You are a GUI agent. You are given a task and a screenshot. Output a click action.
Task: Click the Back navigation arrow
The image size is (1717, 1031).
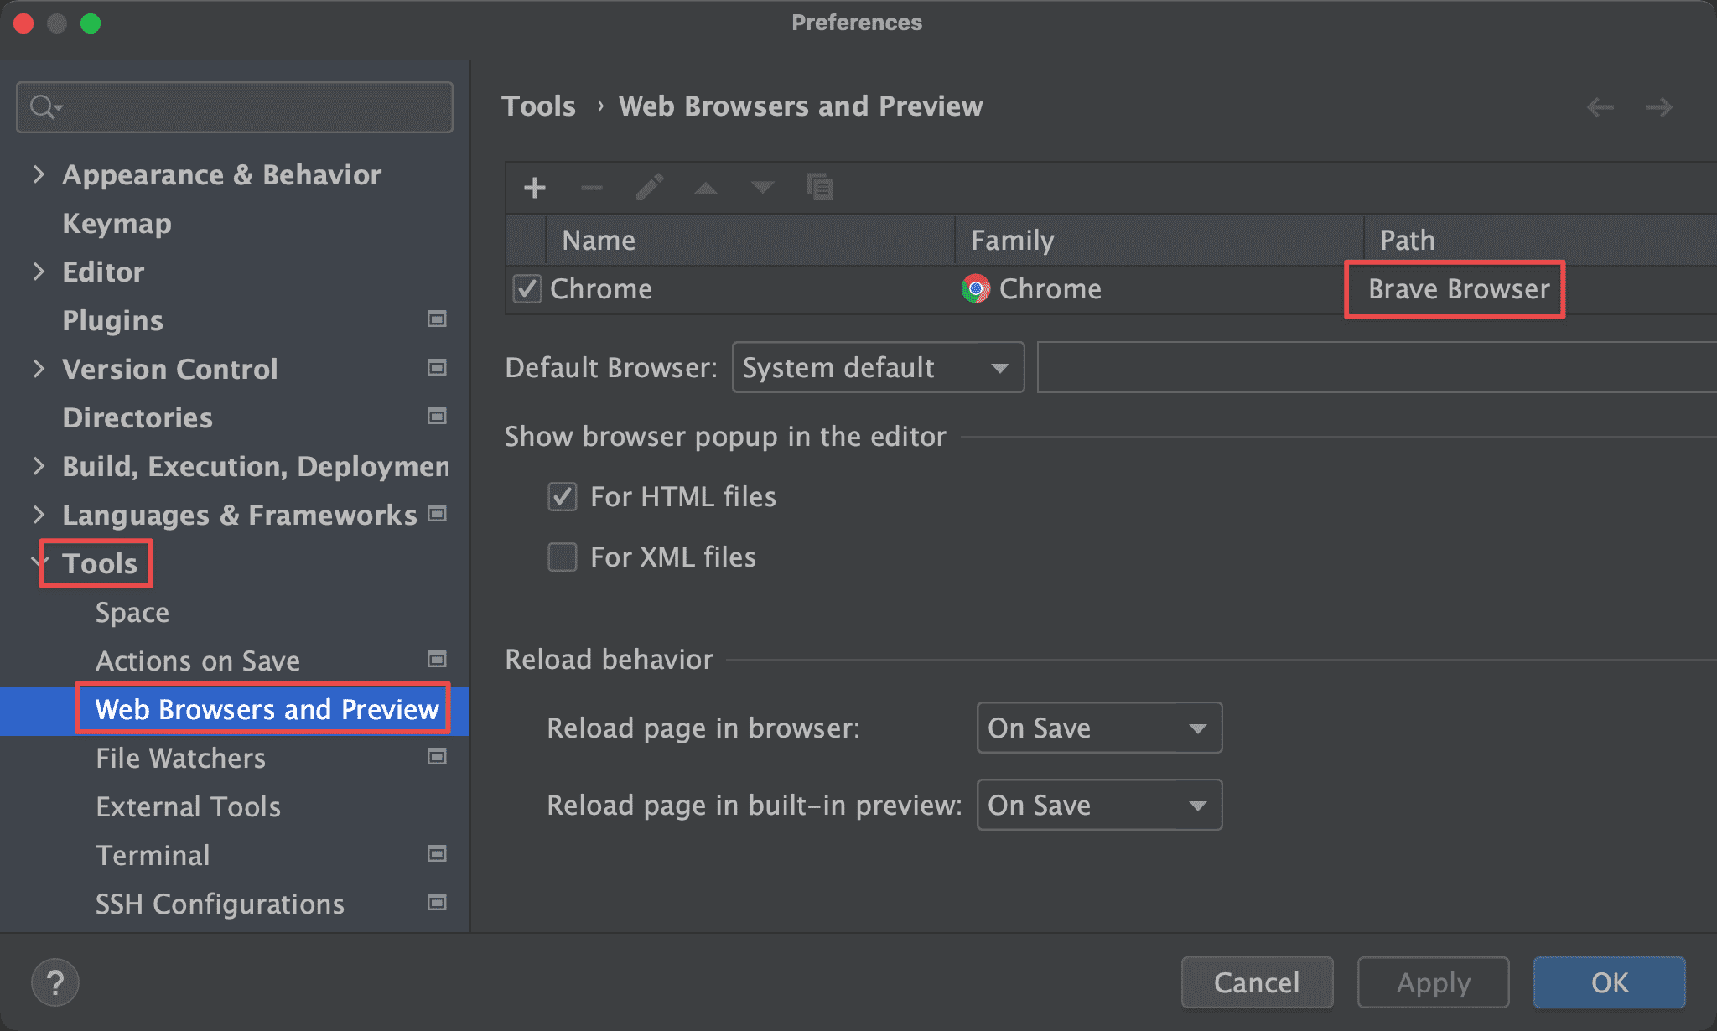coord(1600,107)
